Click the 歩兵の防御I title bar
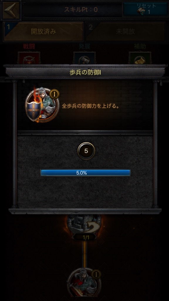 coord(85,73)
